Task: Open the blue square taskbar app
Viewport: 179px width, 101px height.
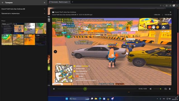Action: (104, 99)
